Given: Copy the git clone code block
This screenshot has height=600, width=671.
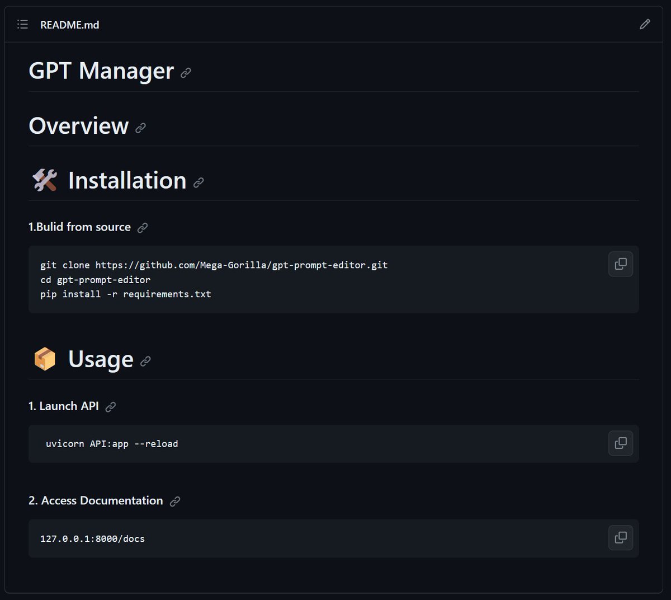Looking at the screenshot, I should coord(621,264).
